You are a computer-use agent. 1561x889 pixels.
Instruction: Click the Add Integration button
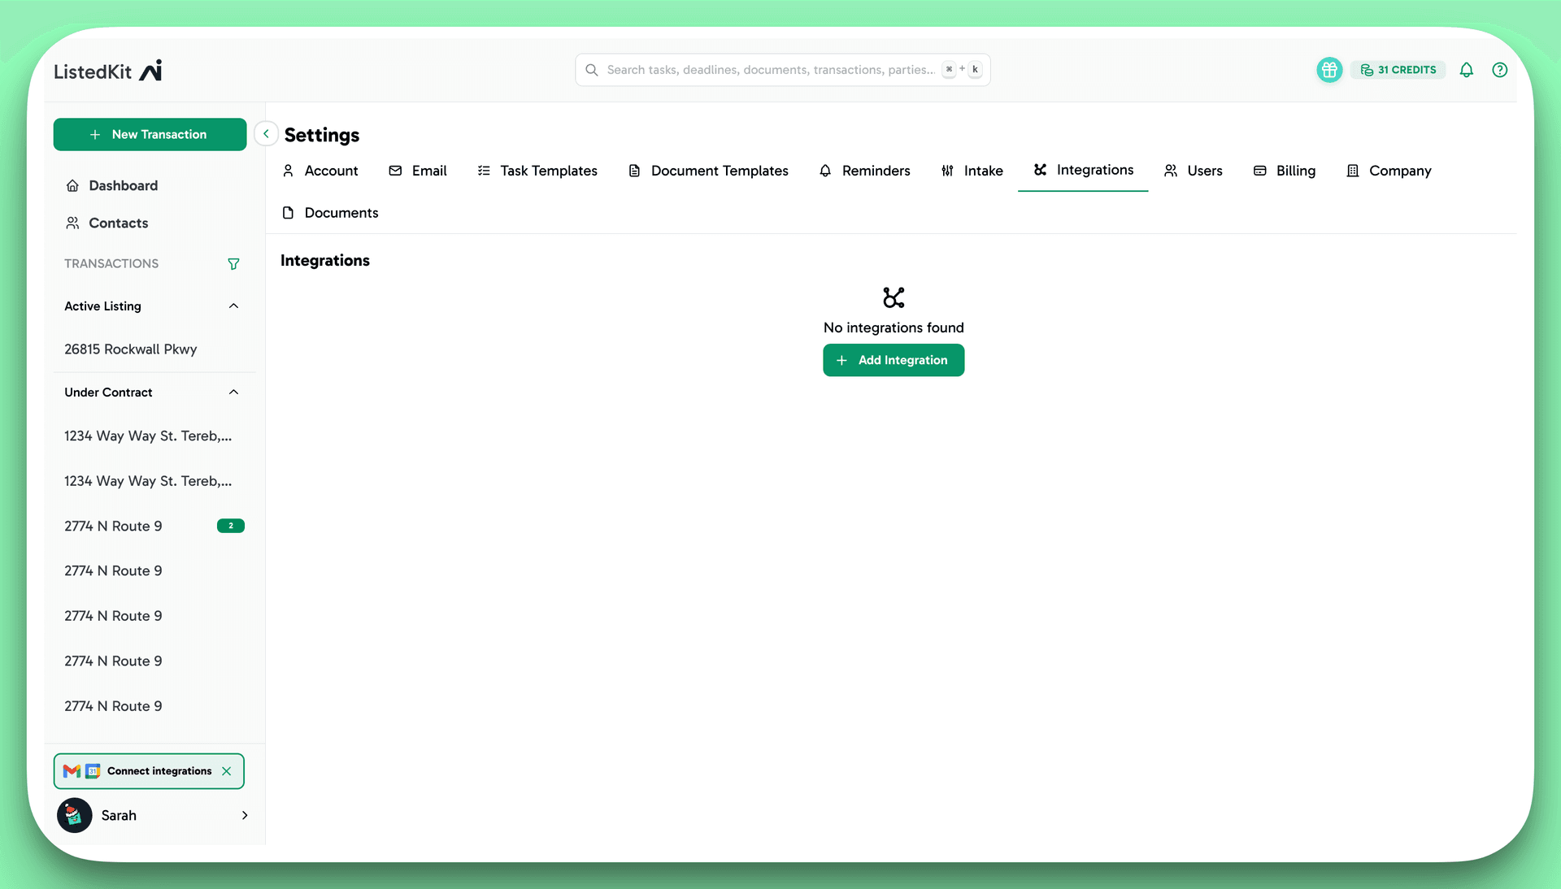tap(893, 360)
